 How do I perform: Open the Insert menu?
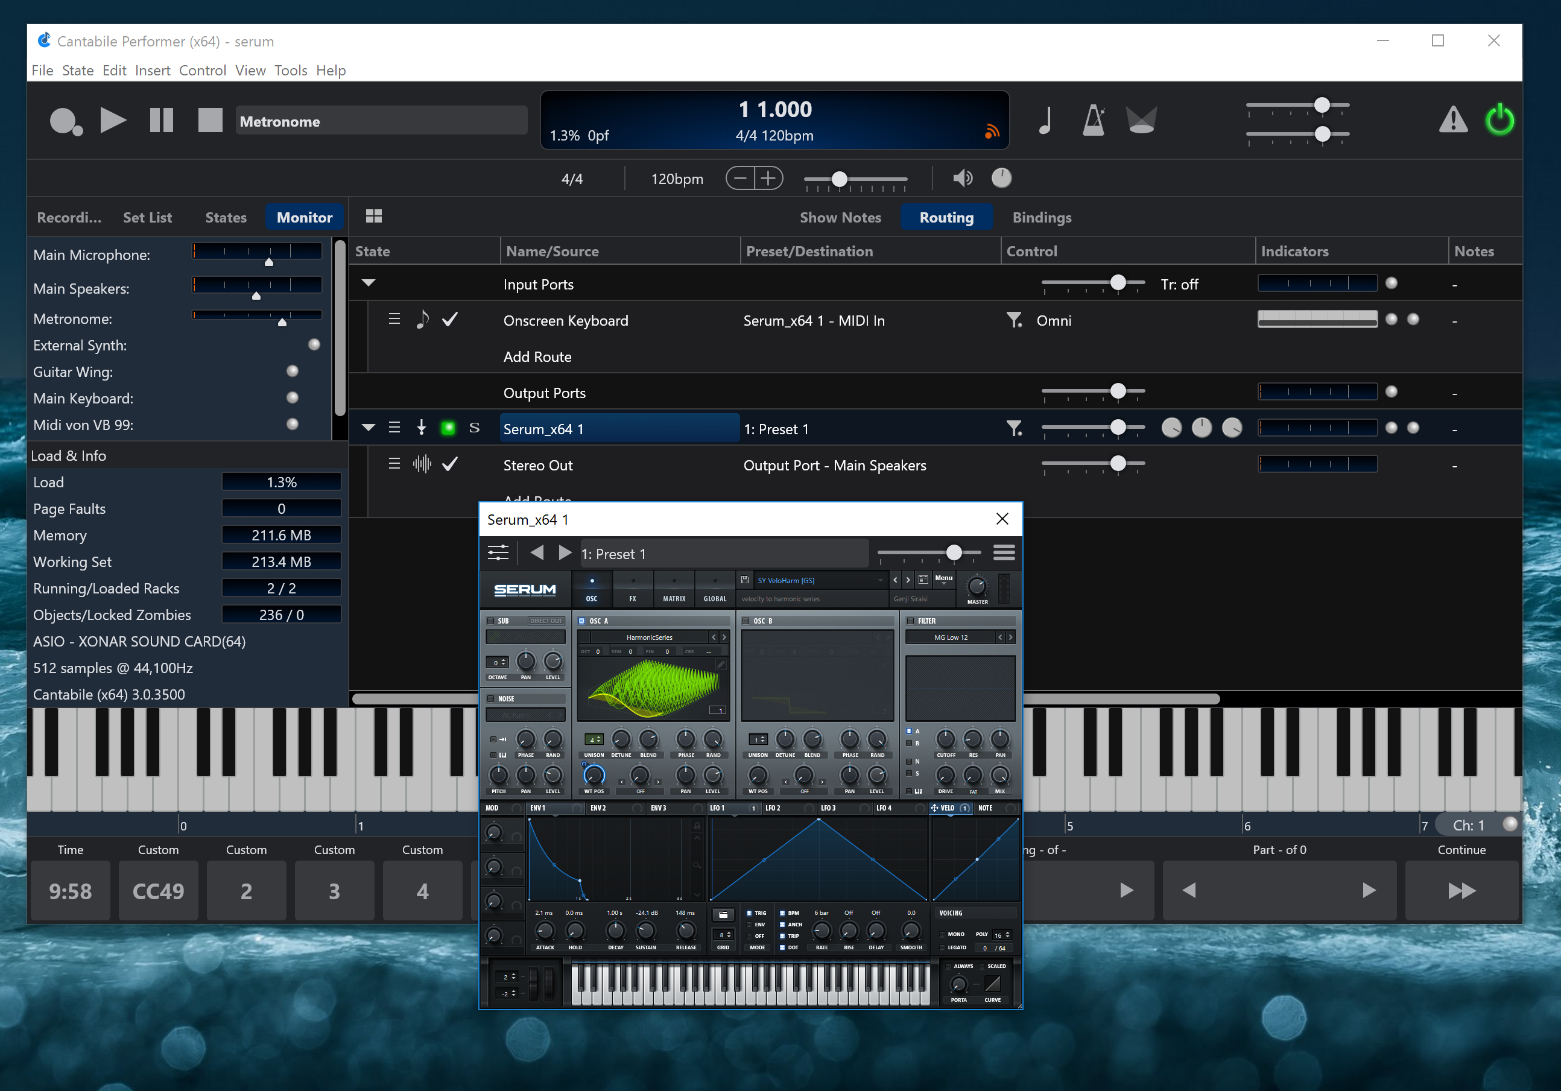click(152, 70)
